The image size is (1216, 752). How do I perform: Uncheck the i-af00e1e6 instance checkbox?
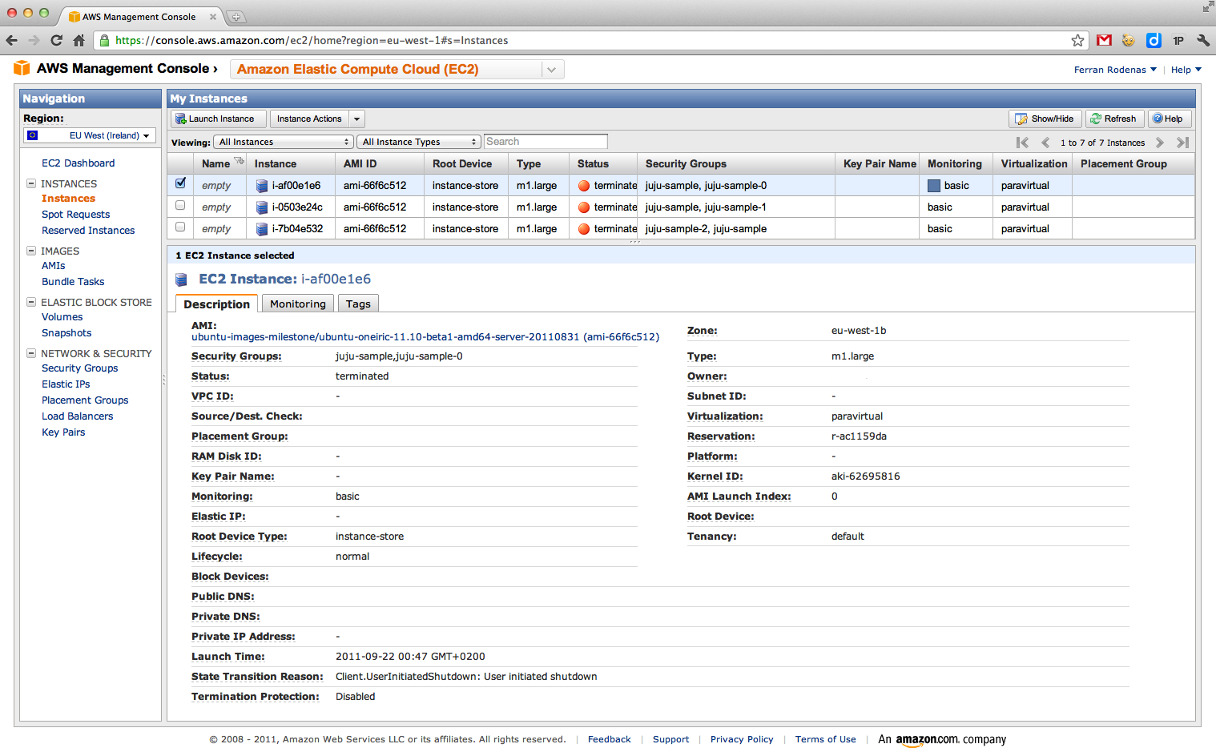click(x=180, y=183)
